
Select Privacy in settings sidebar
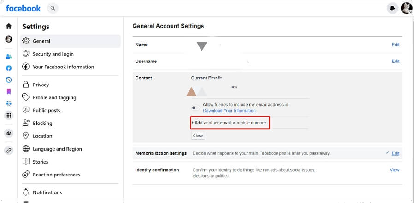tap(41, 85)
